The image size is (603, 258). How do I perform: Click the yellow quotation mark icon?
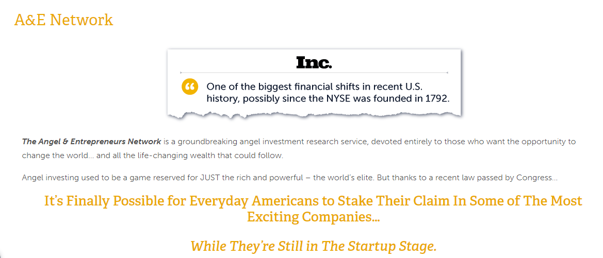pyautogui.click(x=190, y=87)
